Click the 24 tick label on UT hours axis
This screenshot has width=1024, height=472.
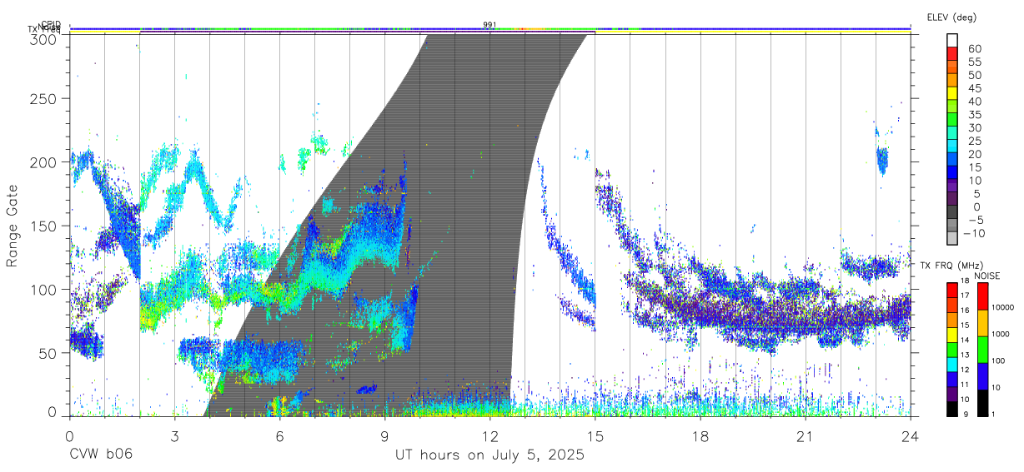(910, 435)
